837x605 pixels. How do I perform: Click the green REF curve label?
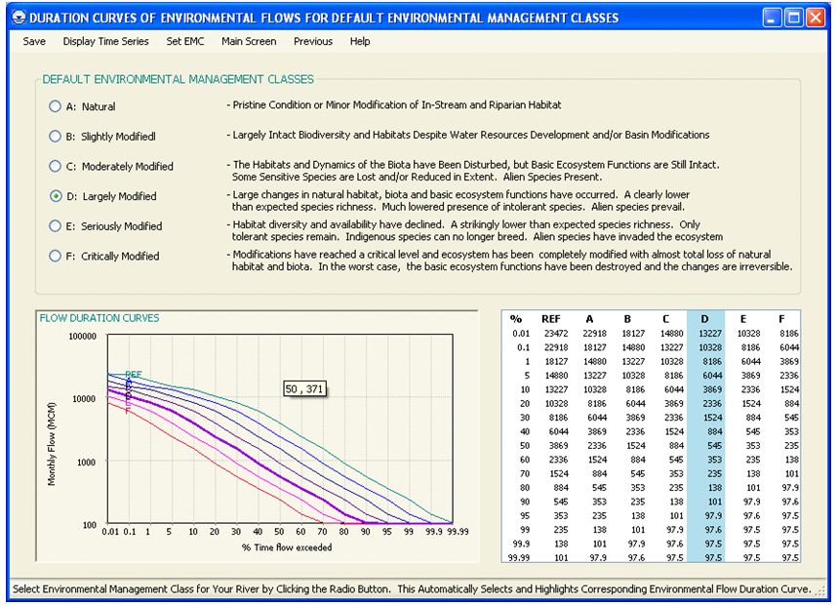coord(134,375)
